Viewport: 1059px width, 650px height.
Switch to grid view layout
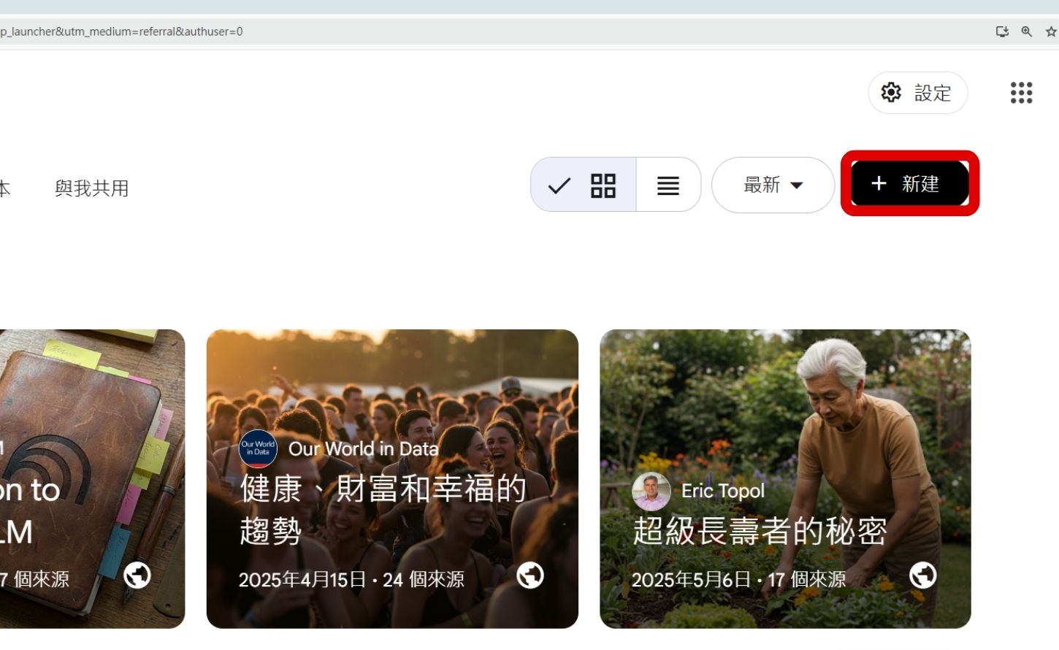[x=603, y=185]
